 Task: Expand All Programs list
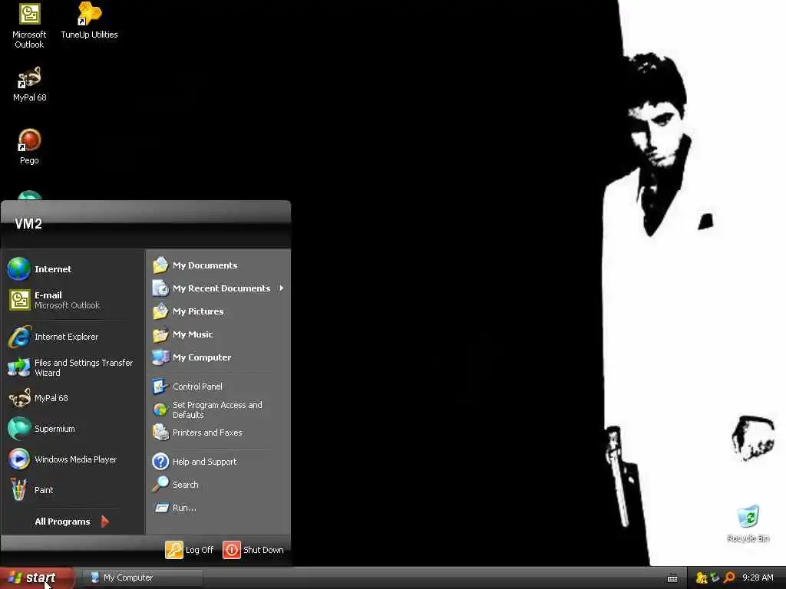pyautogui.click(x=71, y=522)
